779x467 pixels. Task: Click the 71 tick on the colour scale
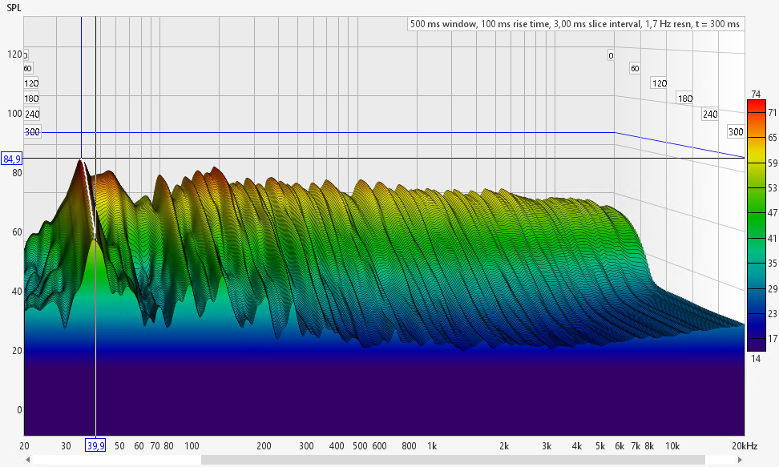[x=773, y=113]
